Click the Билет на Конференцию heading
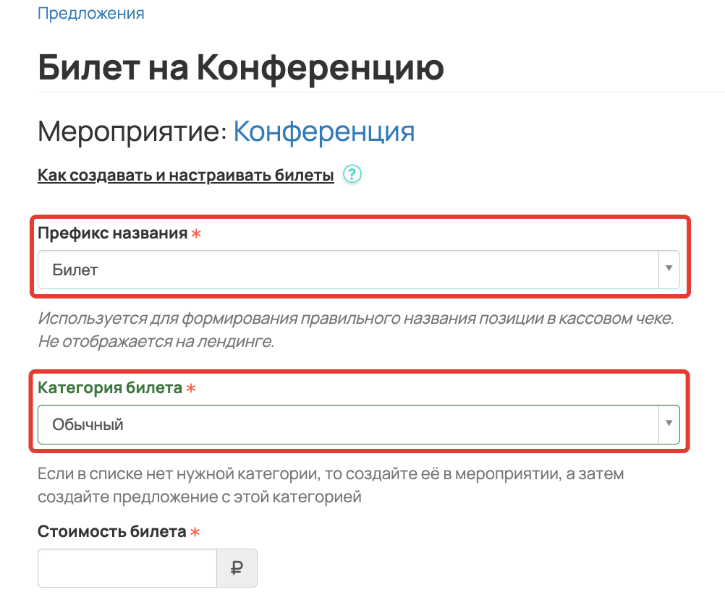725x597 pixels. coord(241,67)
